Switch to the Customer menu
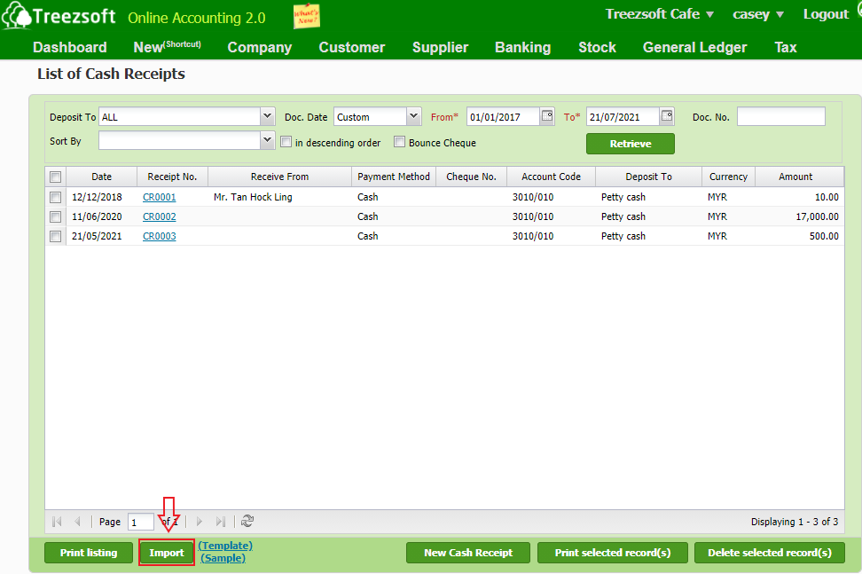 coord(351,47)
